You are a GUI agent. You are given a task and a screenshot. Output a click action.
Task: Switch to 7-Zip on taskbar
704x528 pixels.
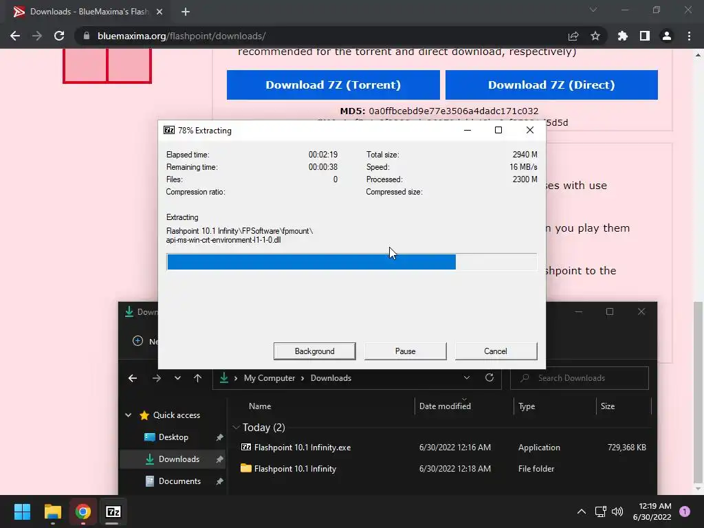click(113, 511)
